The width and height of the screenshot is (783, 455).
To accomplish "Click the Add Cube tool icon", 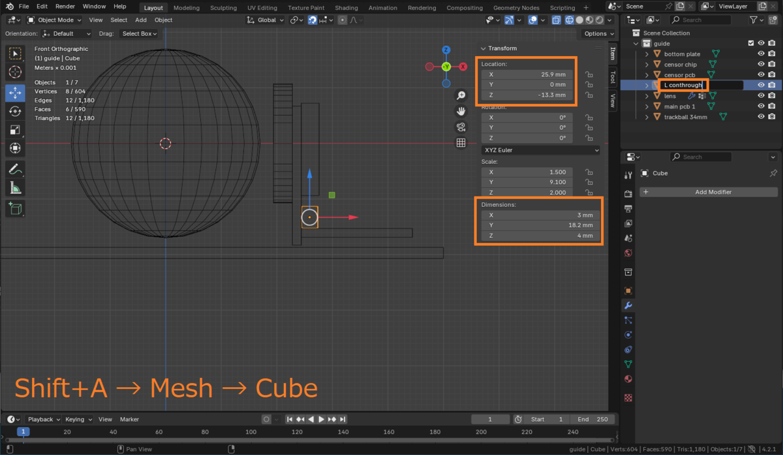I will click(15, 209).
